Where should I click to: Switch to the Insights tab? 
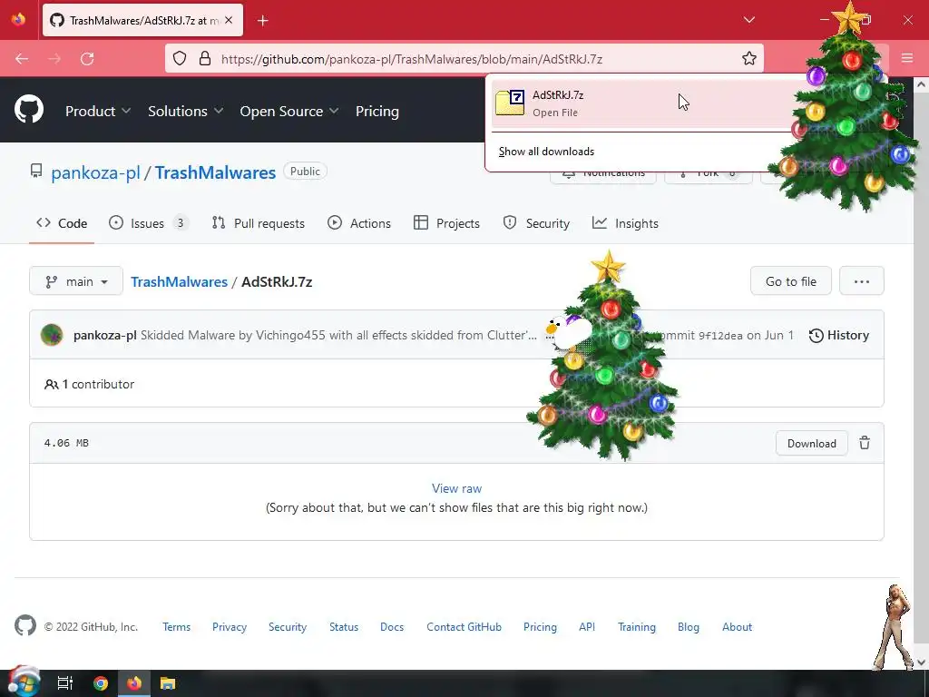[x=625, y=223]
